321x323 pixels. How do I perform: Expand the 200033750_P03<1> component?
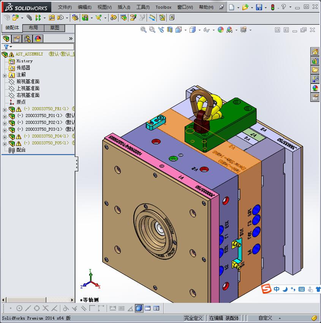(x=5, y=130)
